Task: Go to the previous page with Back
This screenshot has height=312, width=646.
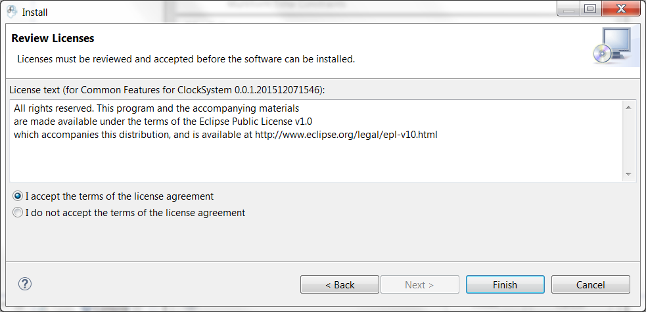Action: click(x=340, y=284)
